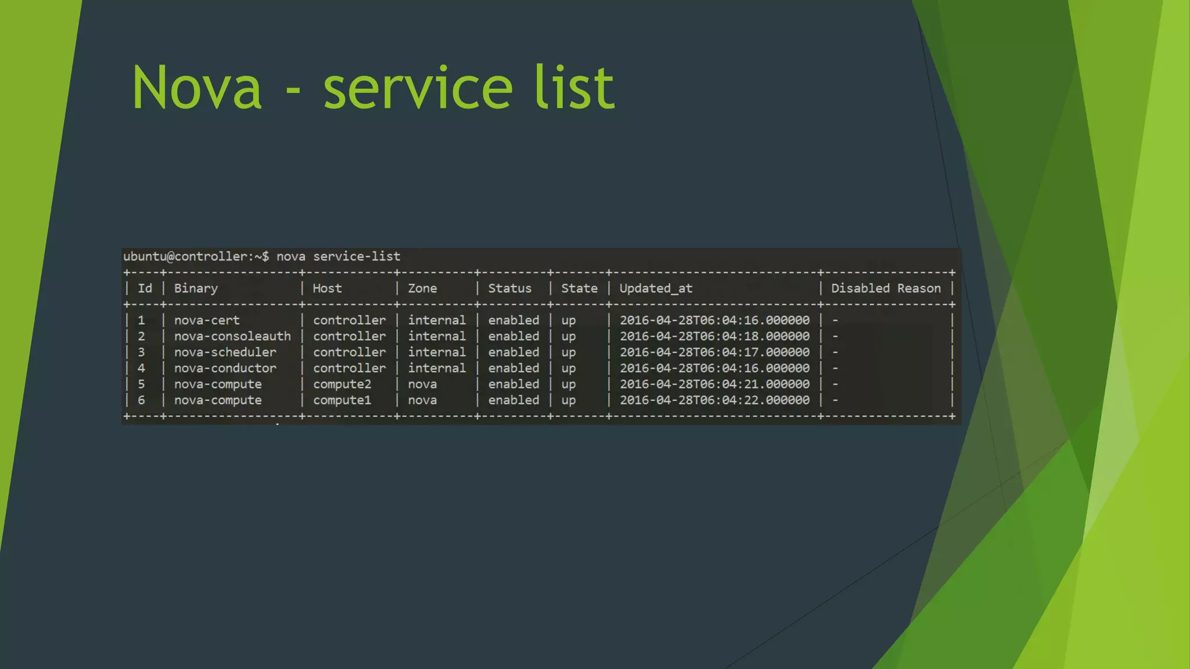Image resolution: width=1190 pixels, height=669 pixels.
Task: Select nova-conductor timestamp '2016-04-28T06:04:16.000000'
Action: (x=715, y=368)
